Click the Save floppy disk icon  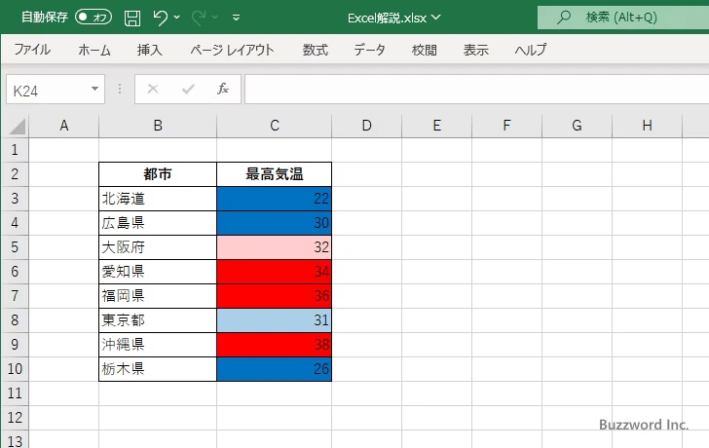[x=132, y=18]
